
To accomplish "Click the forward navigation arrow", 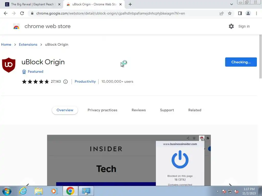I will [x=14, y=13].
